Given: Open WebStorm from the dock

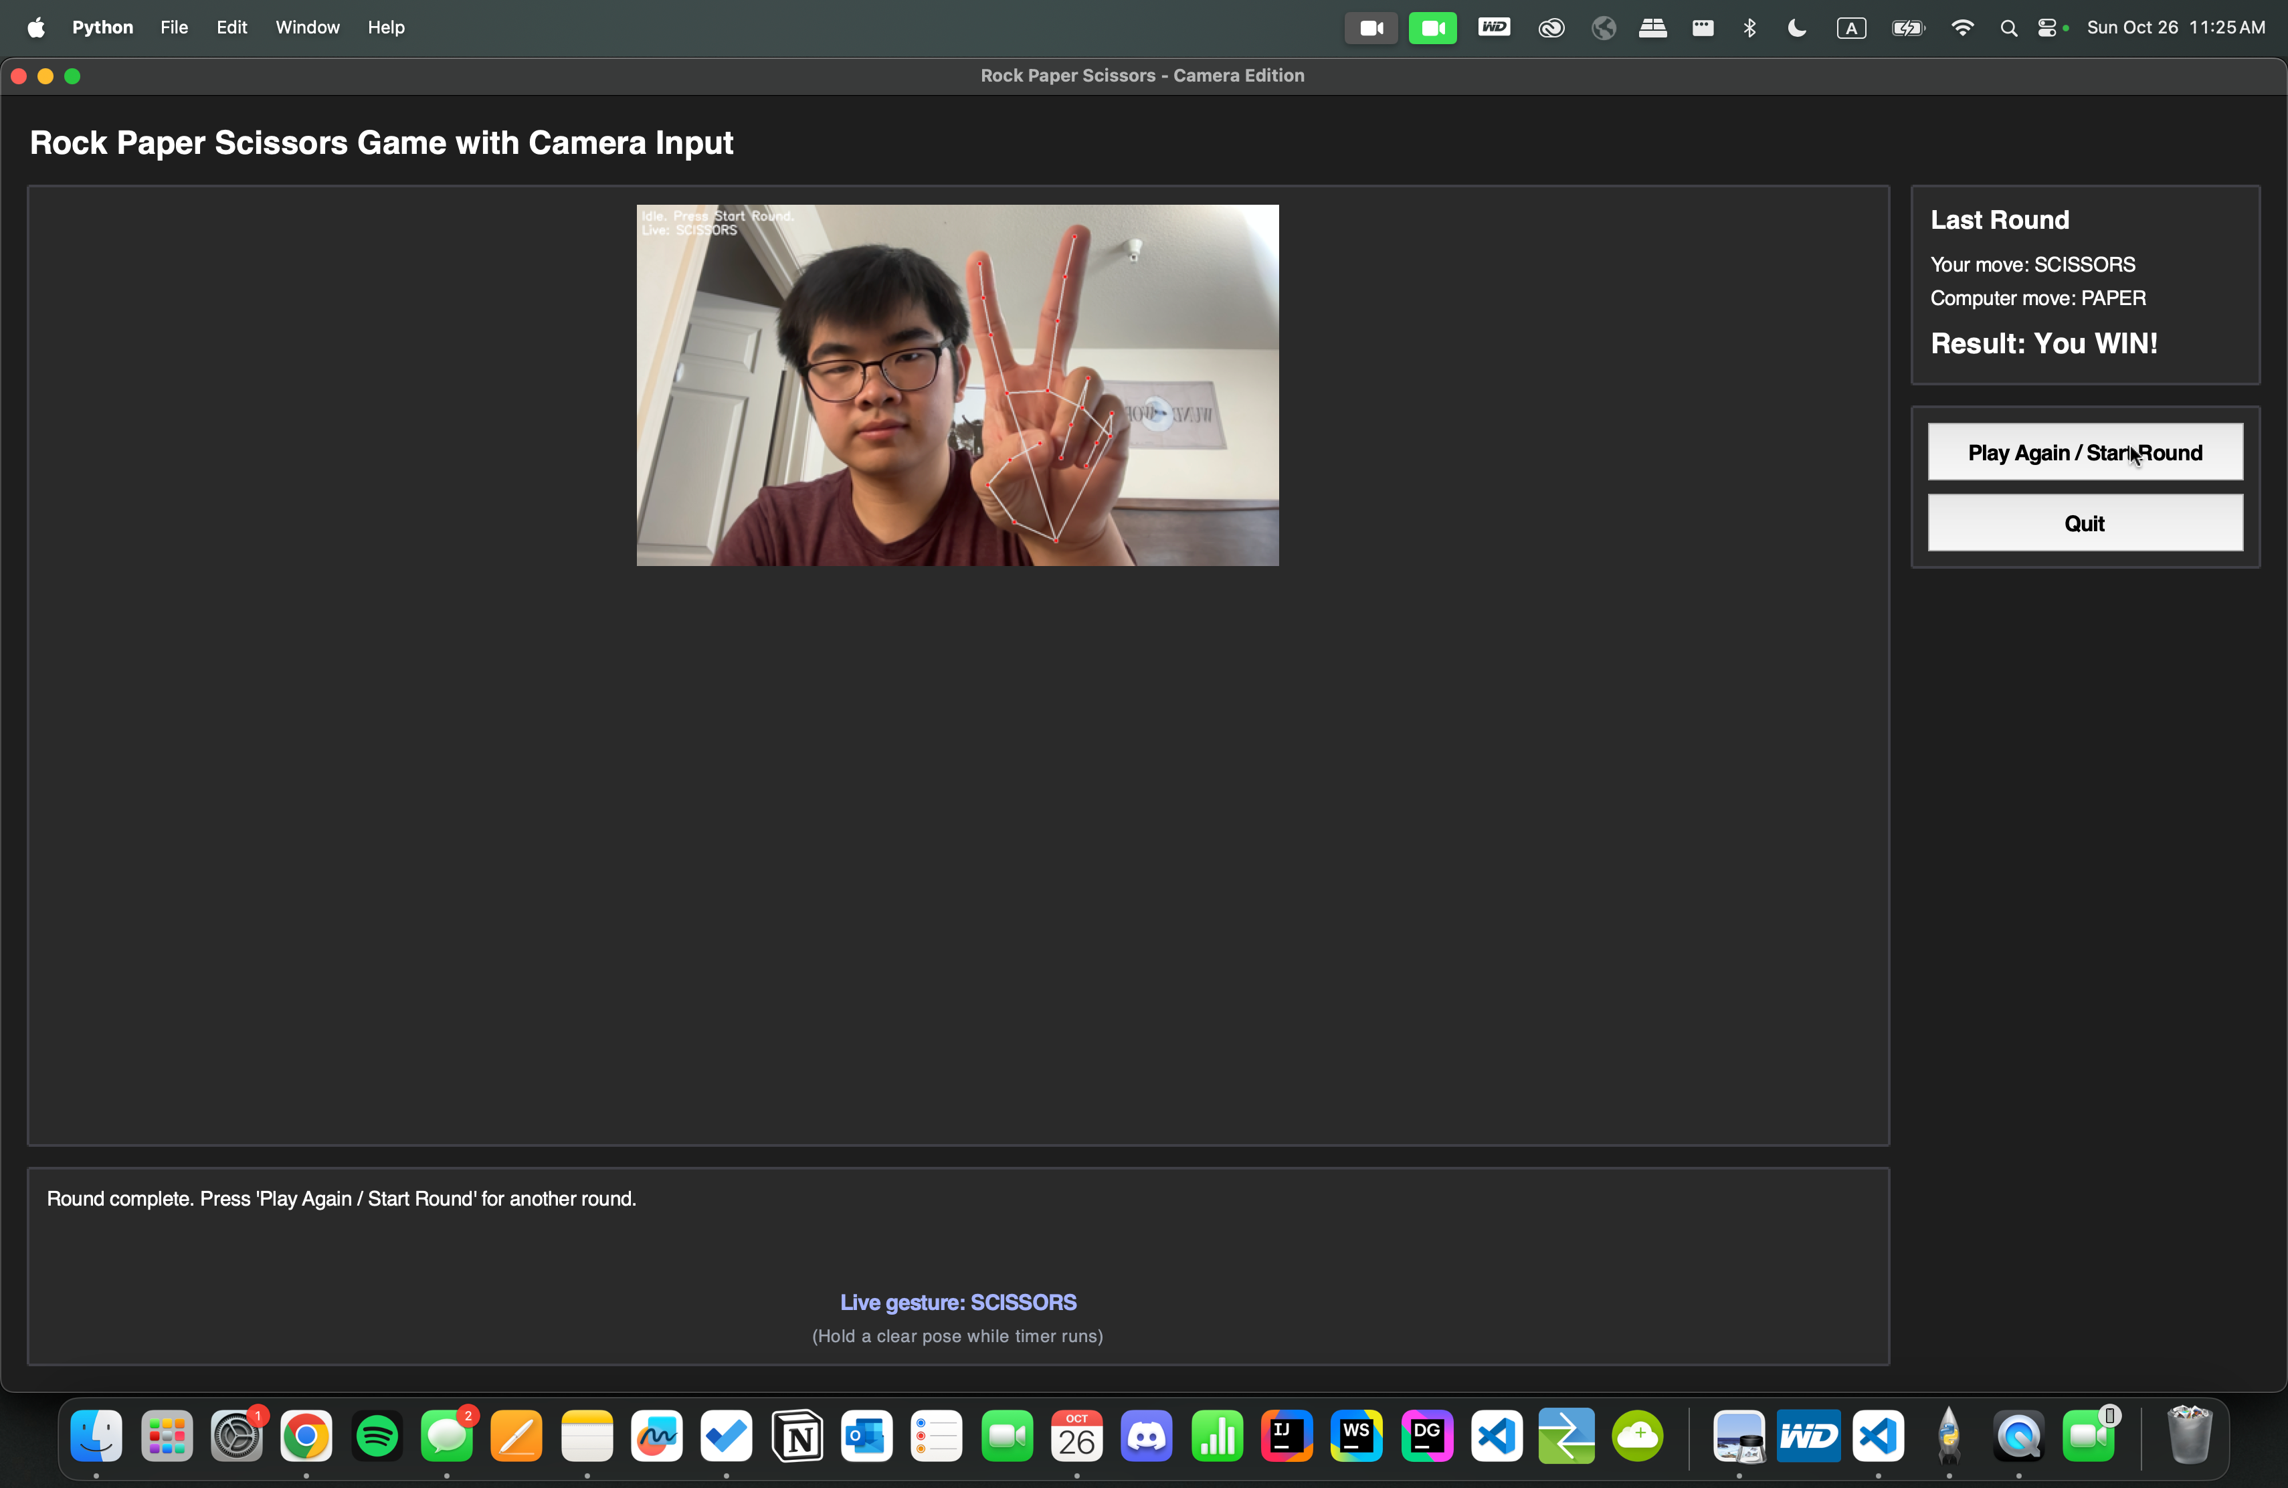Looking at the screenshot, I should (x=1357, y=1436).
